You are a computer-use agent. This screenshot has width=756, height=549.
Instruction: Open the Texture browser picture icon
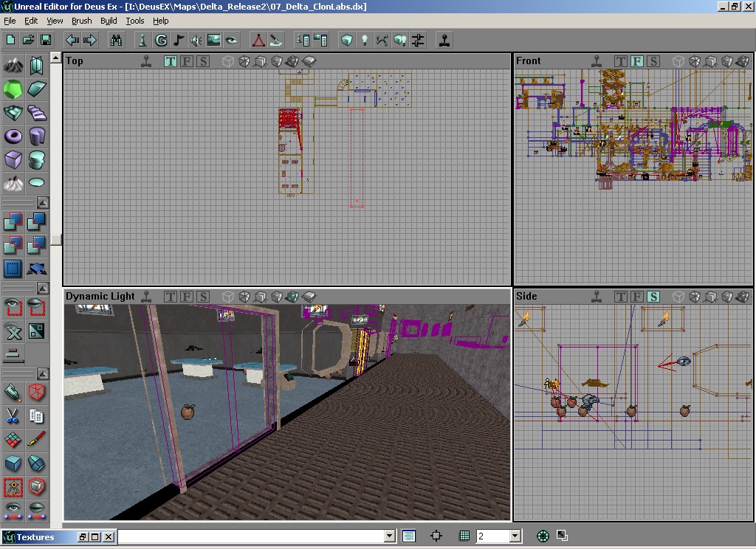click(213, 40)
